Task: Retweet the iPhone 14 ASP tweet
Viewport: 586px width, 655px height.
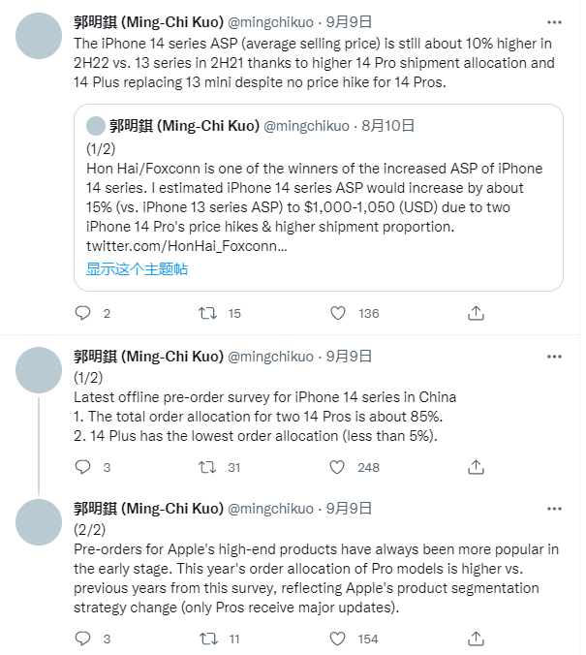Action: (x=207, y=313)
